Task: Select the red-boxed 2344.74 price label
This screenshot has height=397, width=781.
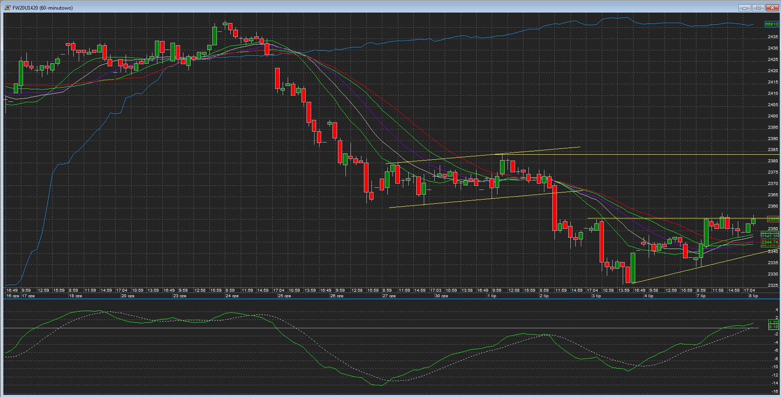Action: [770, 242]
